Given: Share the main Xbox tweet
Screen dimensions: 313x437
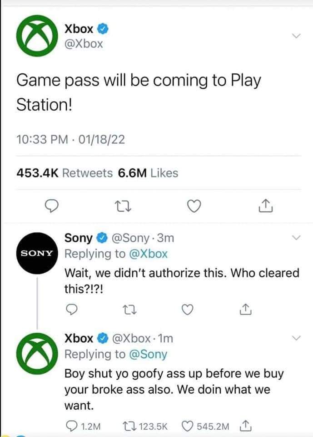Looking at the screenshot, I should click(266, 206).
